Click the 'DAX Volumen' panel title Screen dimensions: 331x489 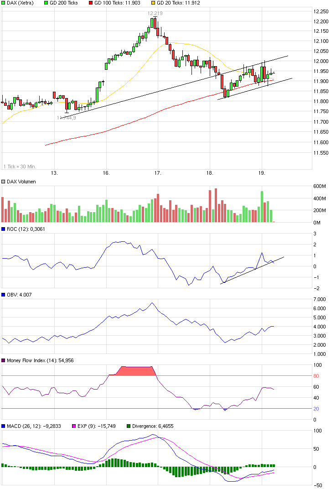pyautogui.click(x=21, y=182)
